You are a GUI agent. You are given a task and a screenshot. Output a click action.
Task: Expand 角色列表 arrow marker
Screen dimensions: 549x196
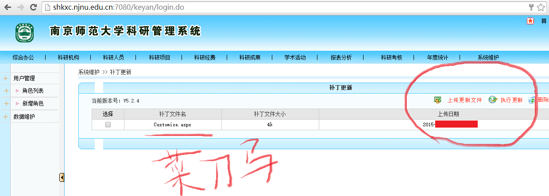17,91
